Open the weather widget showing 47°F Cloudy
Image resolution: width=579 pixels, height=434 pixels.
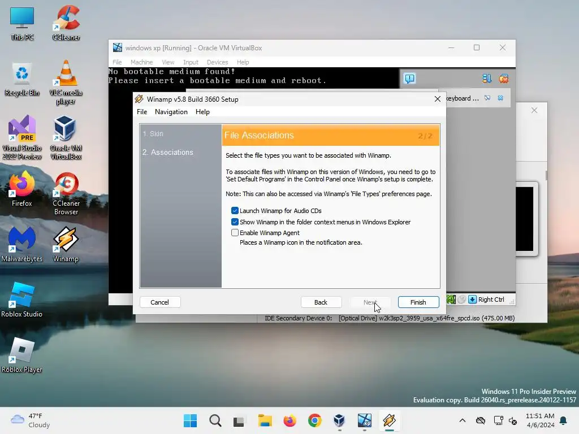(31, 420)
